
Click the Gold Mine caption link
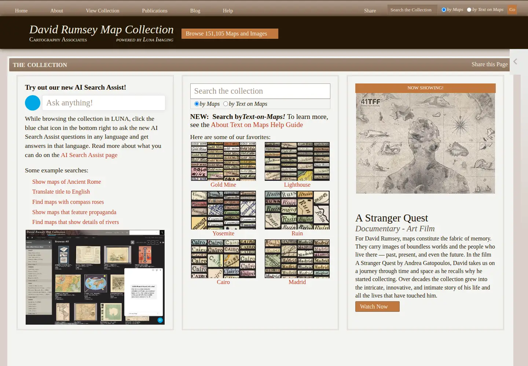click(x=223, y=185)
